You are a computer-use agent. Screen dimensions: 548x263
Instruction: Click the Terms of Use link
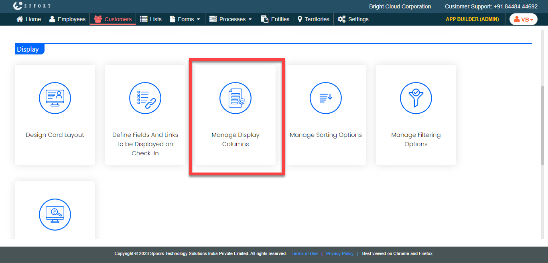(x=304, y=253)
